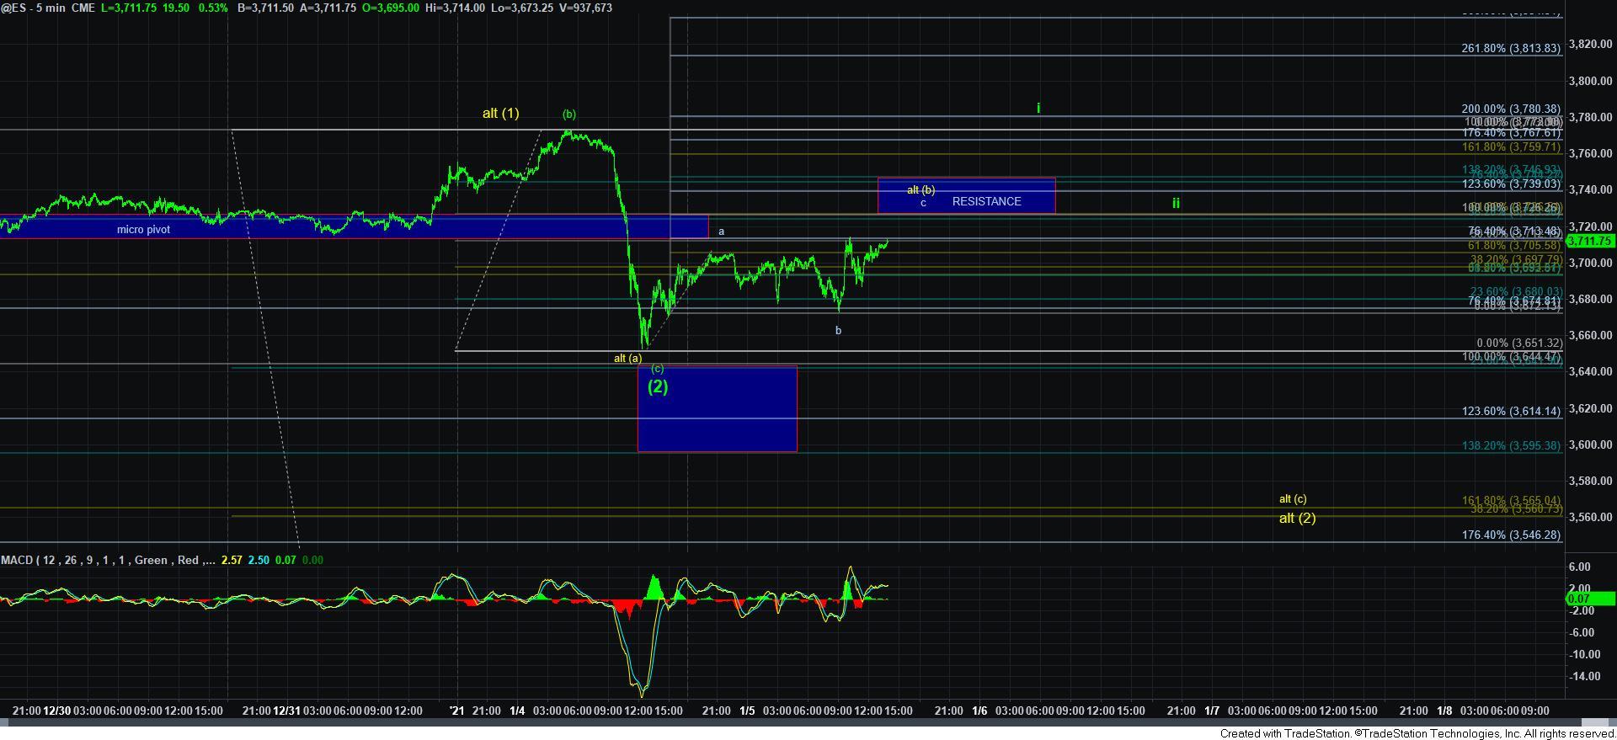
Task: Click the yellow alt (2) wave label
Action: pos(1297,518)
